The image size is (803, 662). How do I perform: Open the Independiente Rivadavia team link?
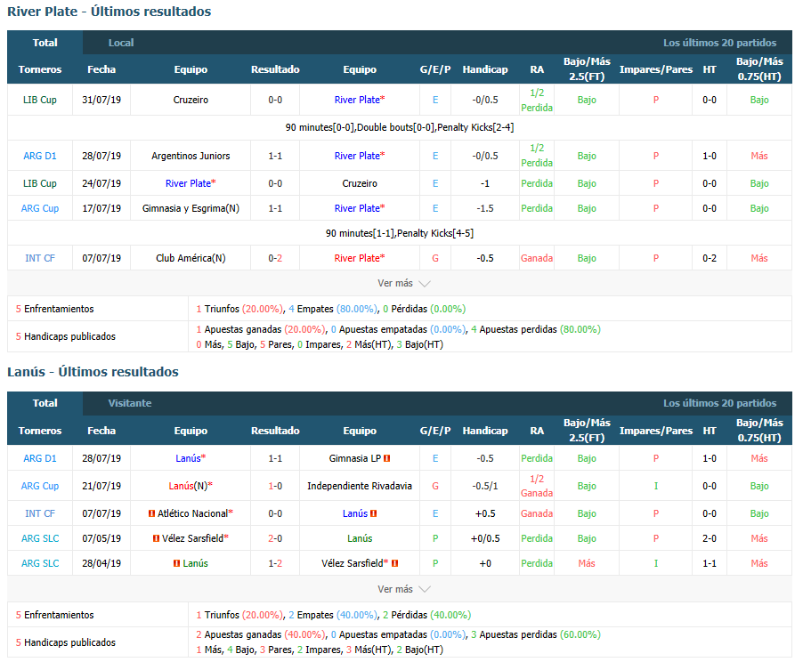360,486
